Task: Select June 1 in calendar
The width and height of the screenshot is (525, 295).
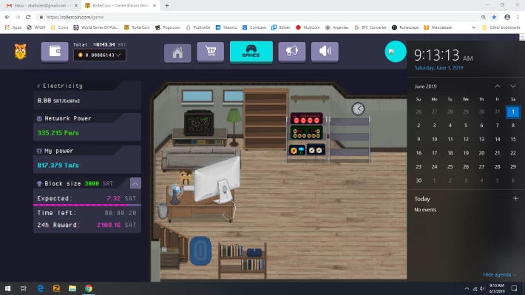Action: click(x=513, y=112)
